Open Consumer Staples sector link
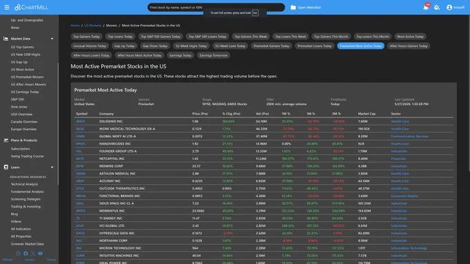The height and width of the screenshot is (264, 470). pos(404,196)
